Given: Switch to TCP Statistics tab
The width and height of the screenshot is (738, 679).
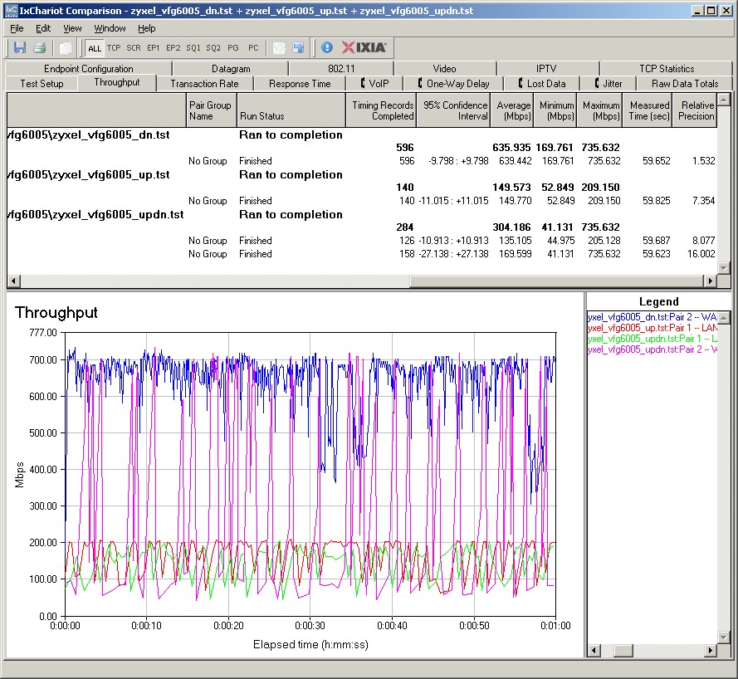Looking at the screenshot, I should pos(667,69).
